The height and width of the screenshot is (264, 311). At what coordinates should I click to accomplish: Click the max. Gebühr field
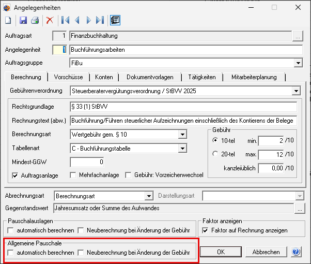[271, 155]
